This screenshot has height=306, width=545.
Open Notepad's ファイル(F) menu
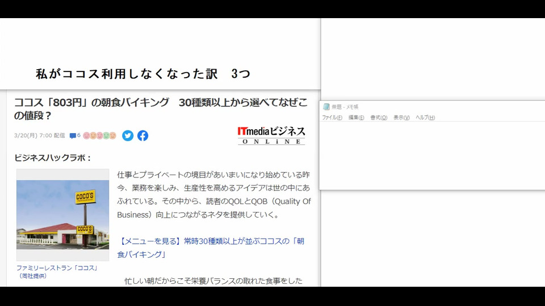point(332,118)
